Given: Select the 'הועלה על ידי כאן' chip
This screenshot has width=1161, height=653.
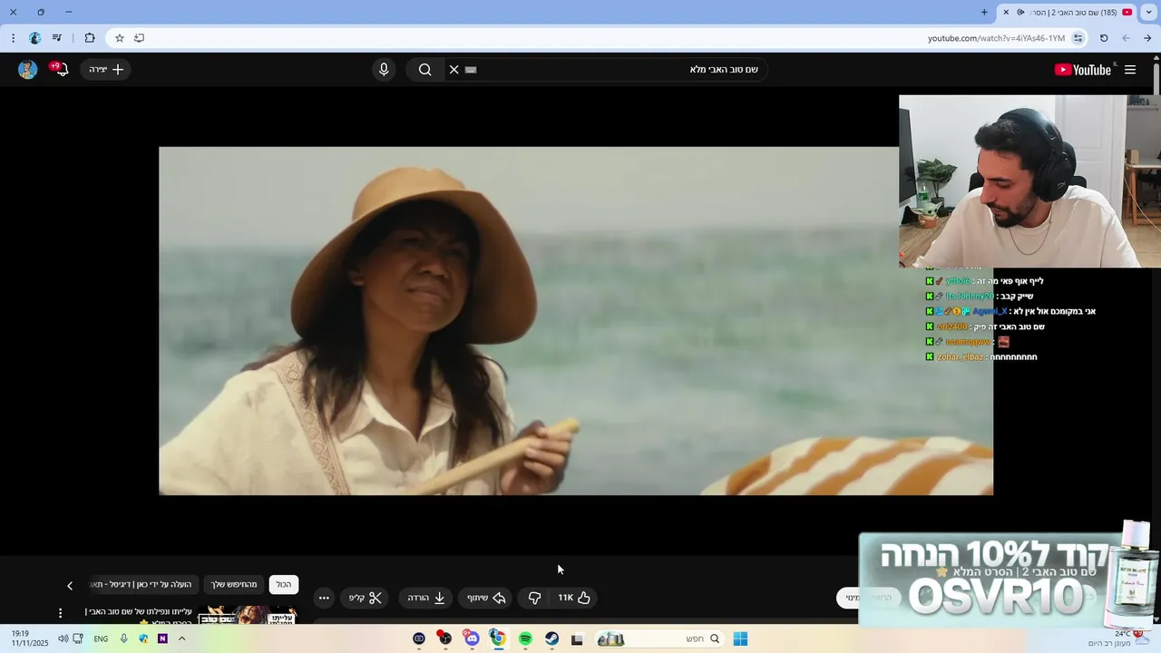Looking at the screenshot, I should pyautogui.click(x=145, y=585).
